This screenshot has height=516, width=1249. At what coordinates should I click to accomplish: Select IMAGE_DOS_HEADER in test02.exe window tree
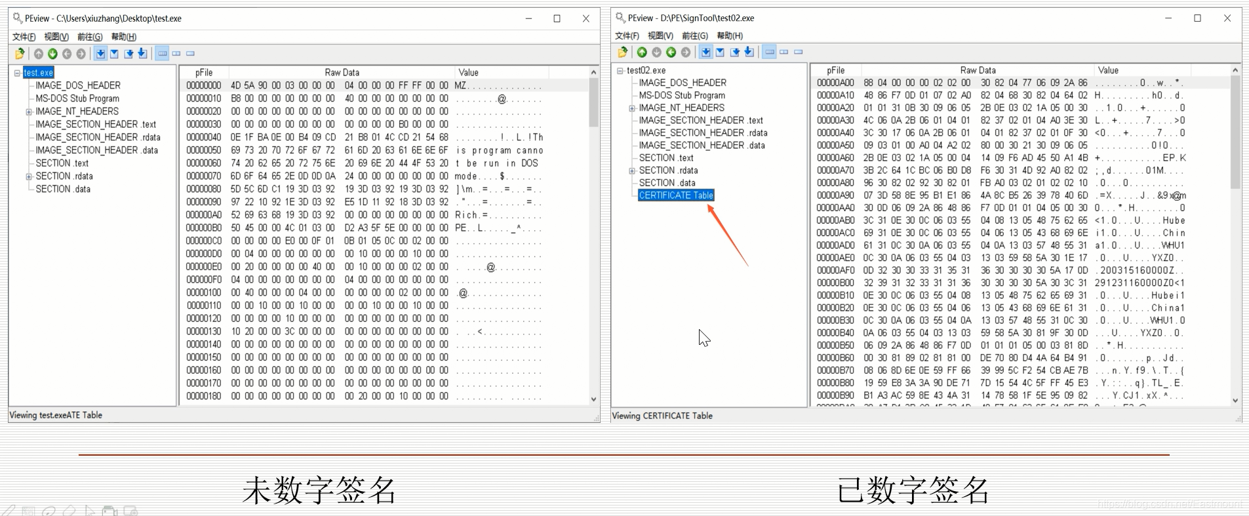pyautogui.click(x=683, y=83)
